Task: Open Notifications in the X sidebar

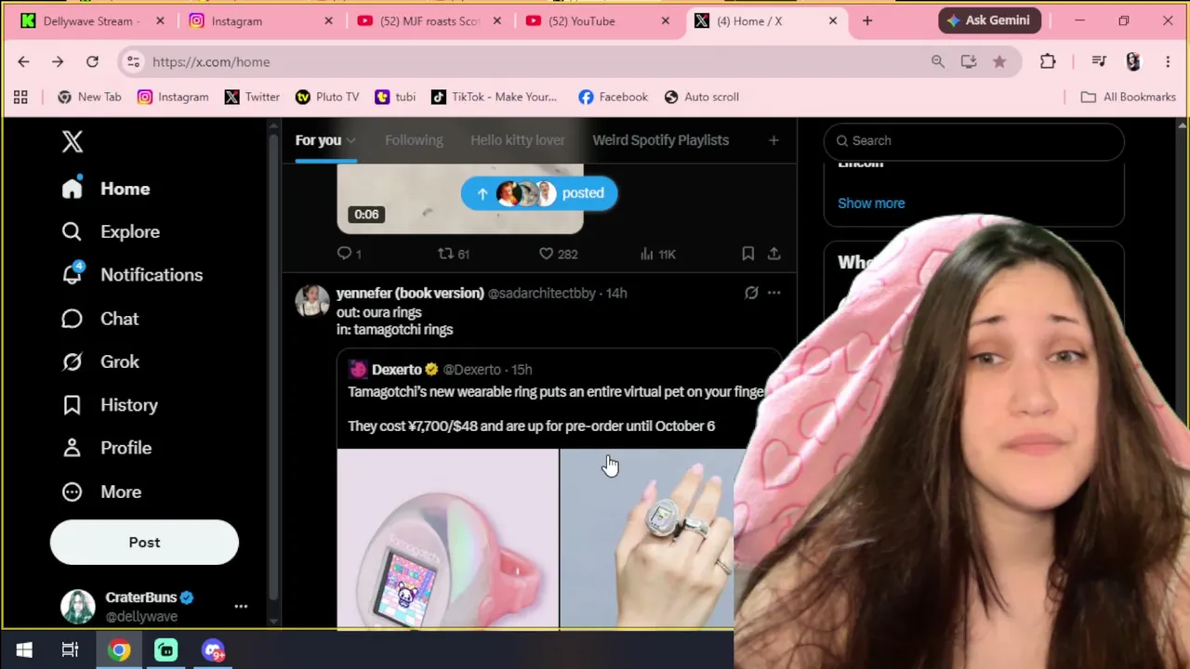Action: [132, 275]
